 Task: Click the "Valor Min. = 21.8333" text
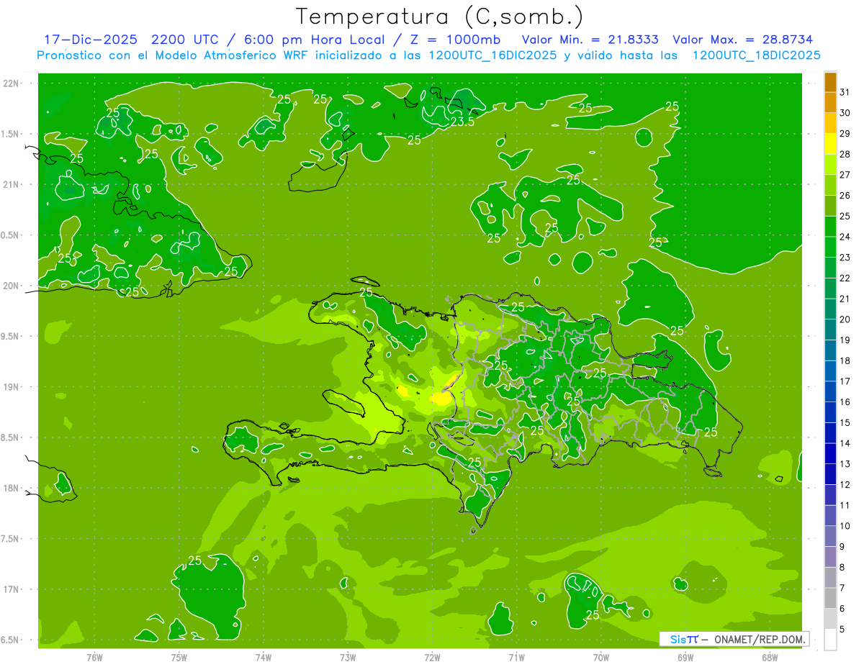(590, 40)
